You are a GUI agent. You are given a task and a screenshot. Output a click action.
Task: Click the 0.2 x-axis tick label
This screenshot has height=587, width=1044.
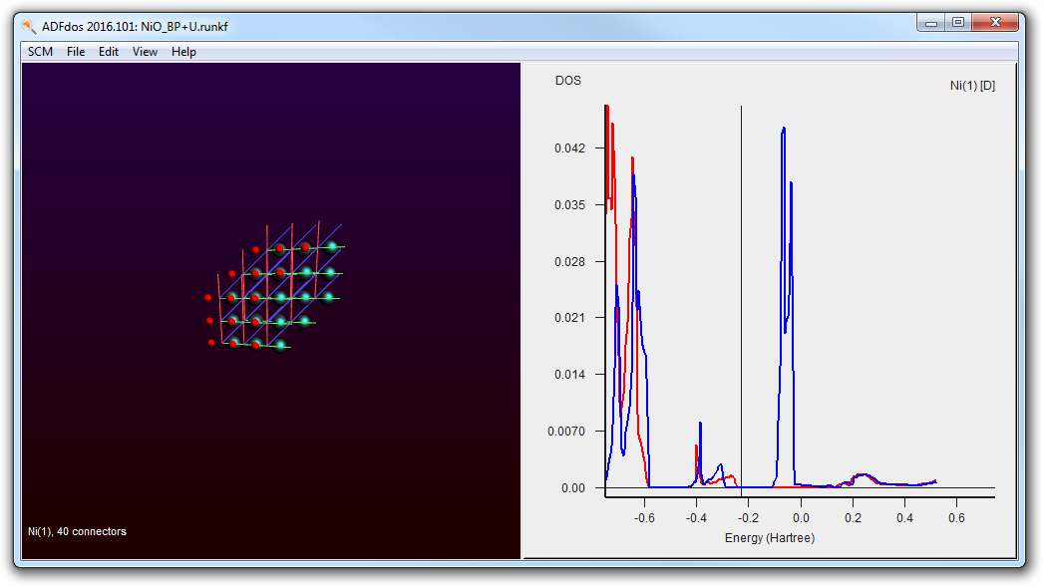tap(853, 518)
